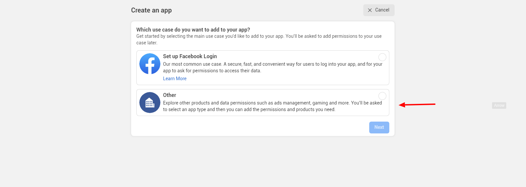
Task: Click the Facebook logo icon
Action: [x=150, y=64]
